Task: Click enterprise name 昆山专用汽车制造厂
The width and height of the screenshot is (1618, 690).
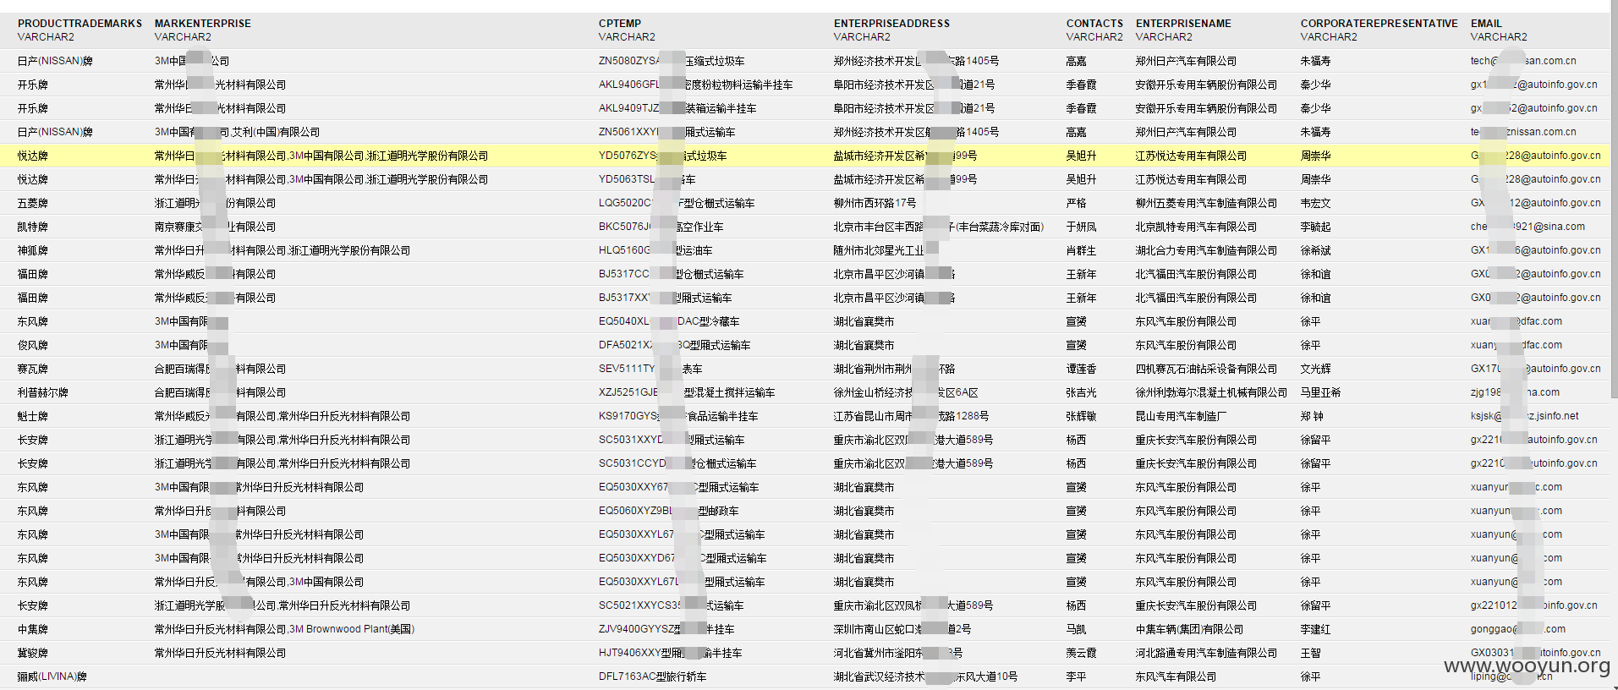Action: [x=1181, y=416]
